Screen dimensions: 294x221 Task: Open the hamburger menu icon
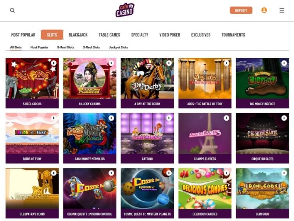(282, 10)
